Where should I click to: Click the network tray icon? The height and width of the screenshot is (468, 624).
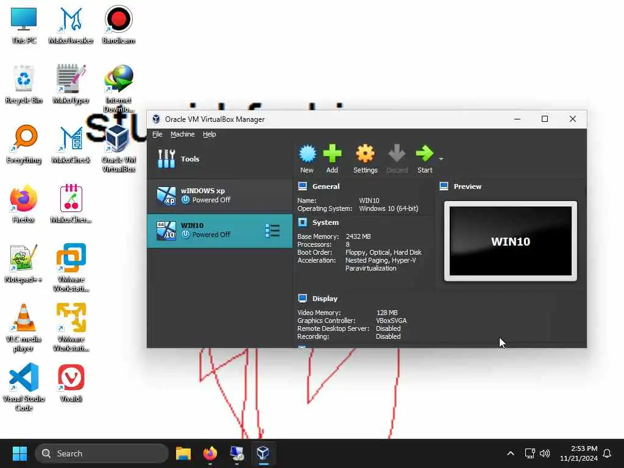[x=530, y=453]
